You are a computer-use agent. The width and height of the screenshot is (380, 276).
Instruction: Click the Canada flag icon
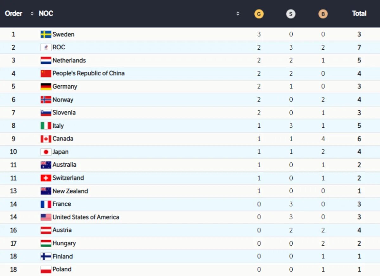point(46,139)
